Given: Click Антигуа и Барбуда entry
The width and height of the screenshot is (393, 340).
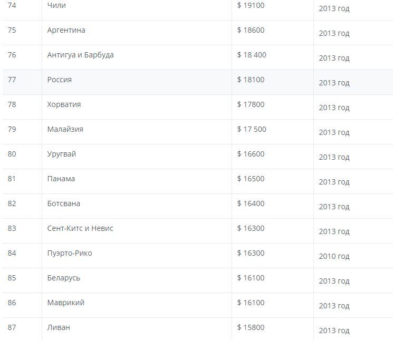Looking at the screenshot, I should [80, 55].
